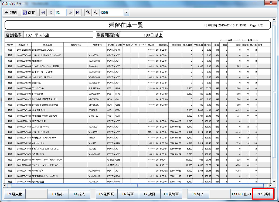This screenshot has height=202, width=279.
Task: Click the zoom out magnifier icon
Action: click(88, 12)
